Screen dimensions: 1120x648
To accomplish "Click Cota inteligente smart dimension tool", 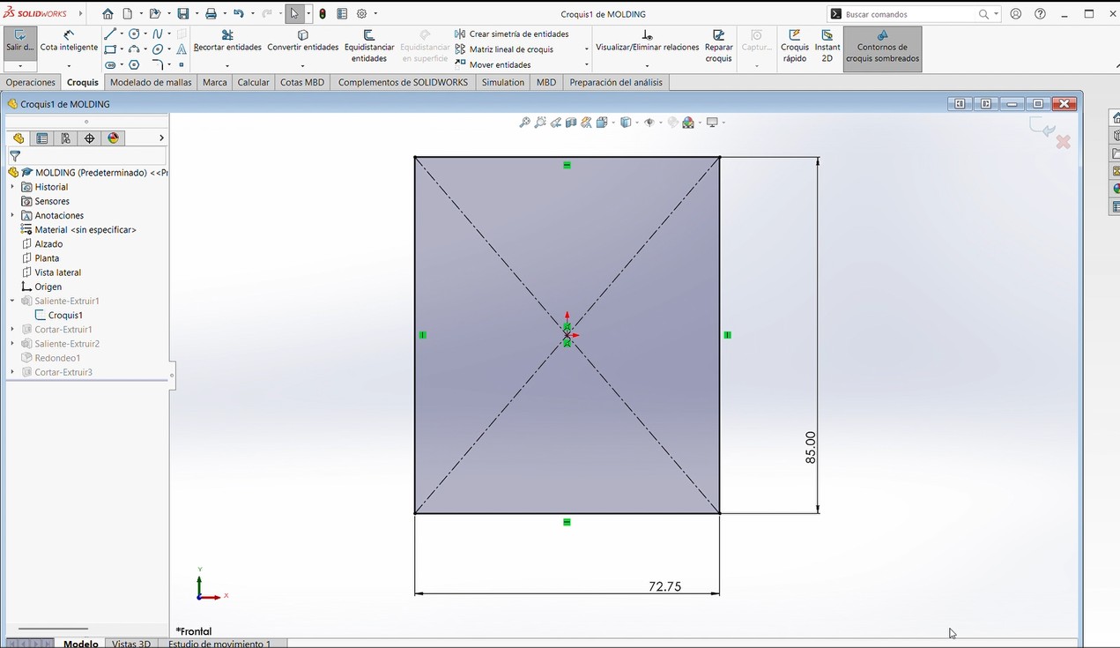I will (69, 41).
